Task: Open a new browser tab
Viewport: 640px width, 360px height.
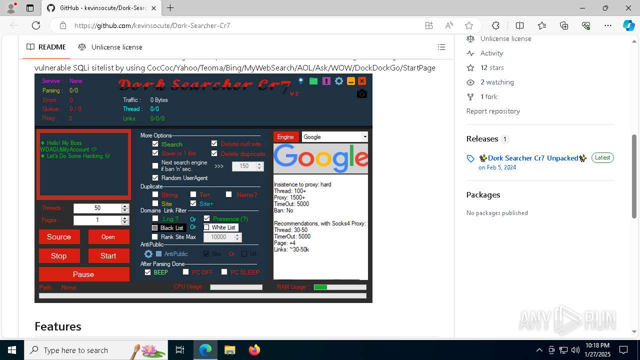Action: click(x=170, y=8)
